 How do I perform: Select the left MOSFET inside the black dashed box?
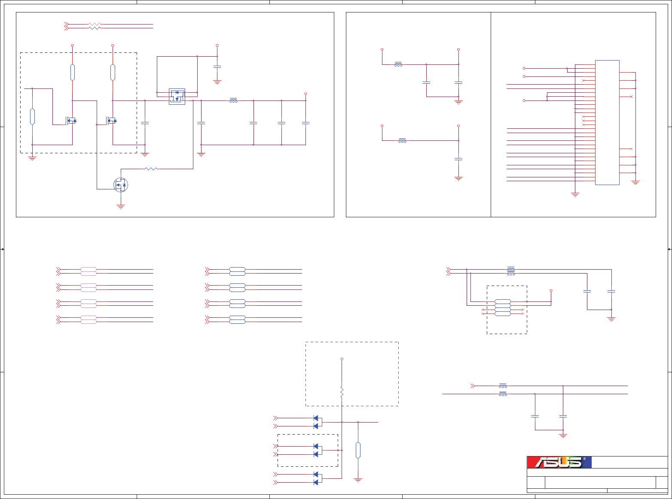pos(71,121)
